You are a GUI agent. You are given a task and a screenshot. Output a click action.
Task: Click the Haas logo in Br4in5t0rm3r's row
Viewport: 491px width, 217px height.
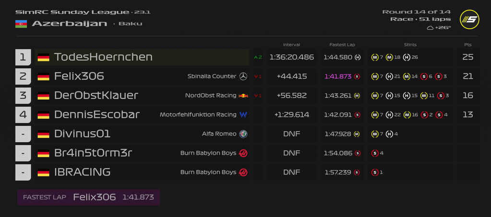[x=243, y=153]
